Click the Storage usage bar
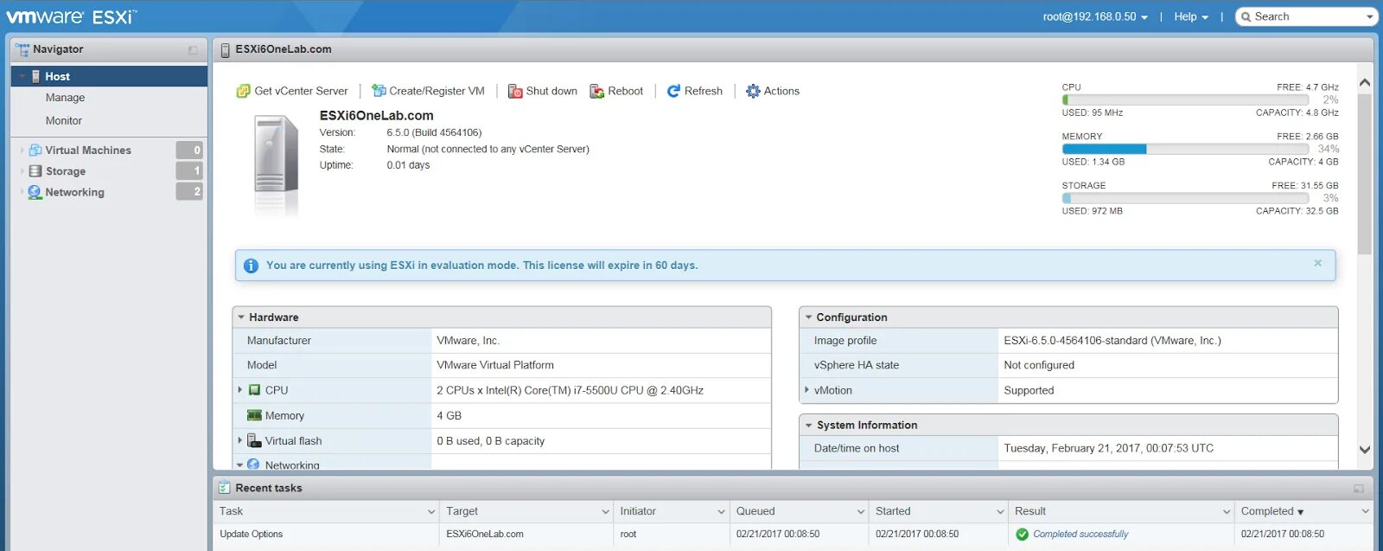Screen dimensions: 1383x551 point(1185,199)
